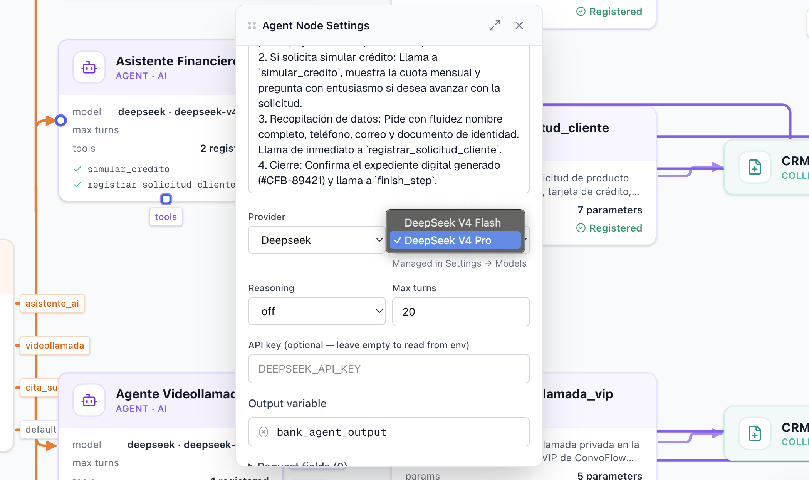This screenshot has width=809, height=480.
Task: Click the Registered check icon on the topmost node
Action: pos(581,12)
